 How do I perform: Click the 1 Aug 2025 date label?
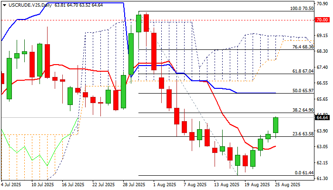pos(164,184)
